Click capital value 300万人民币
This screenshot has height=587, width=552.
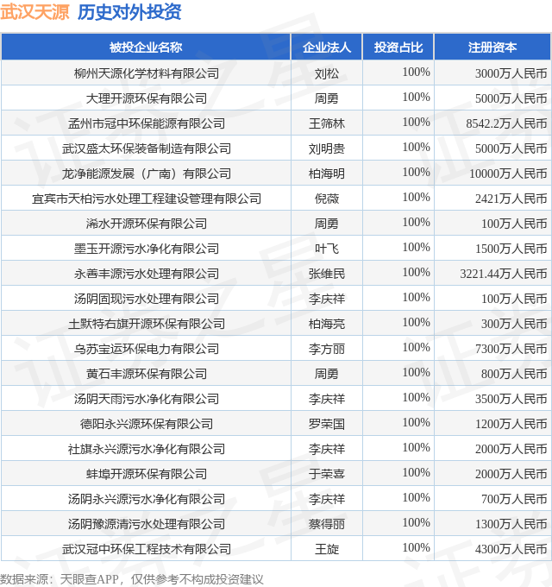point(514,324)
